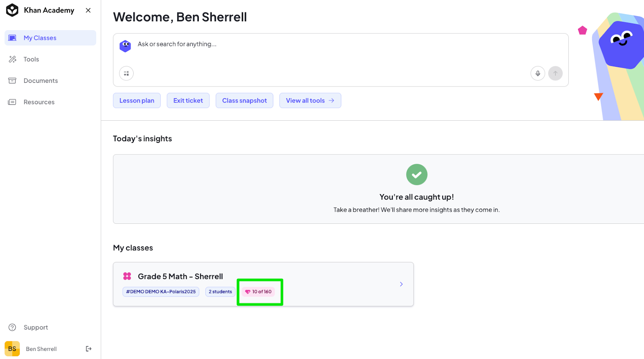Screen dimensions: 644x359
Task: Click the Khanmigo avatar in search box
Action: pos(125,46)
